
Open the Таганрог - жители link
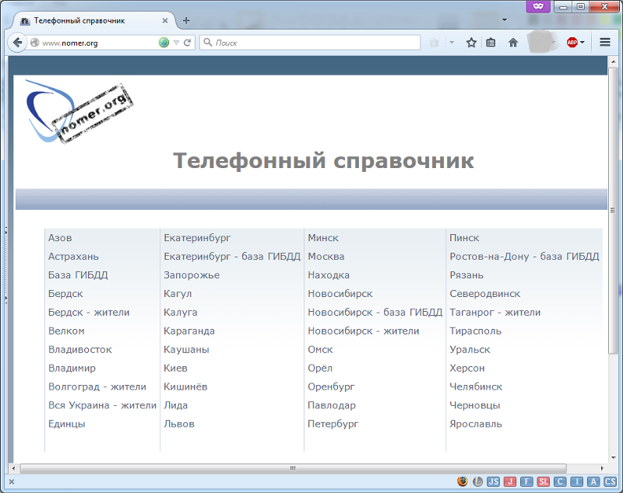pyautogui.click(x=495, y=313)
